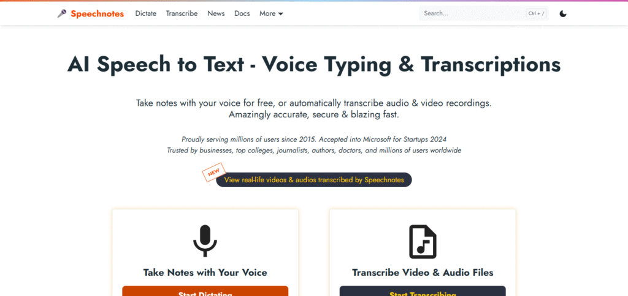This screenshot has height=296, width=628.
Task: Expand the More dropdown menu
Action: click(271, 13)
